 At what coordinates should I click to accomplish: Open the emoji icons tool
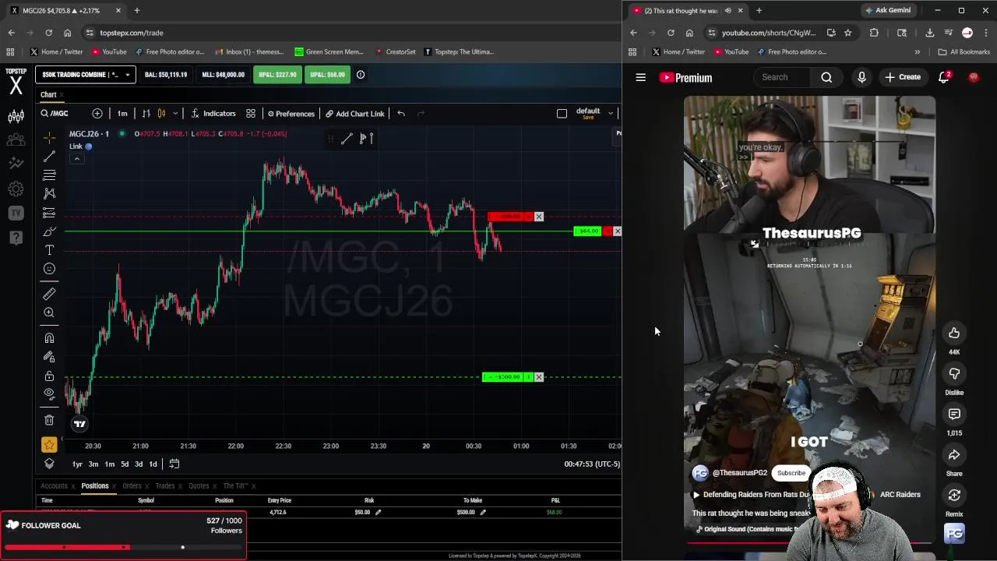pos(49,269)
